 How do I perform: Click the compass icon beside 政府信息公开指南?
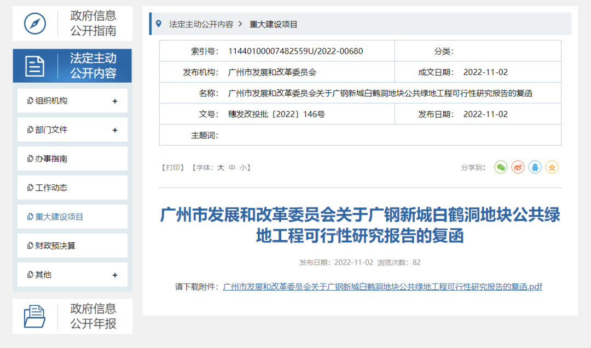(36, 24)
